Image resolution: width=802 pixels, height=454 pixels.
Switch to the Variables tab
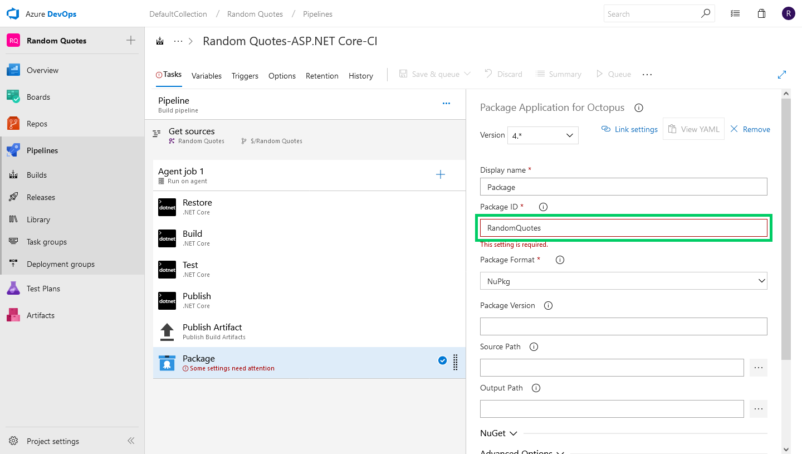(x=207, y=76)
